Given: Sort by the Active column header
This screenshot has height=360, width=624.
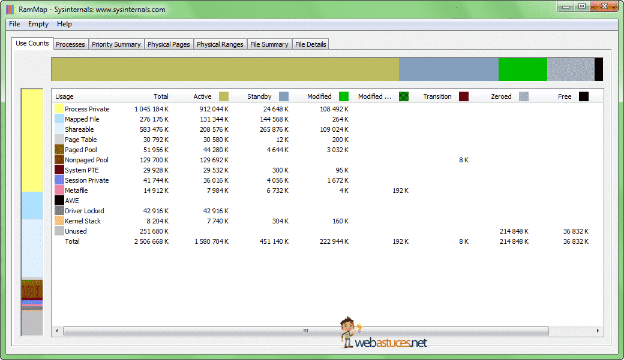Looking at the screenshot, I should 202,96.
